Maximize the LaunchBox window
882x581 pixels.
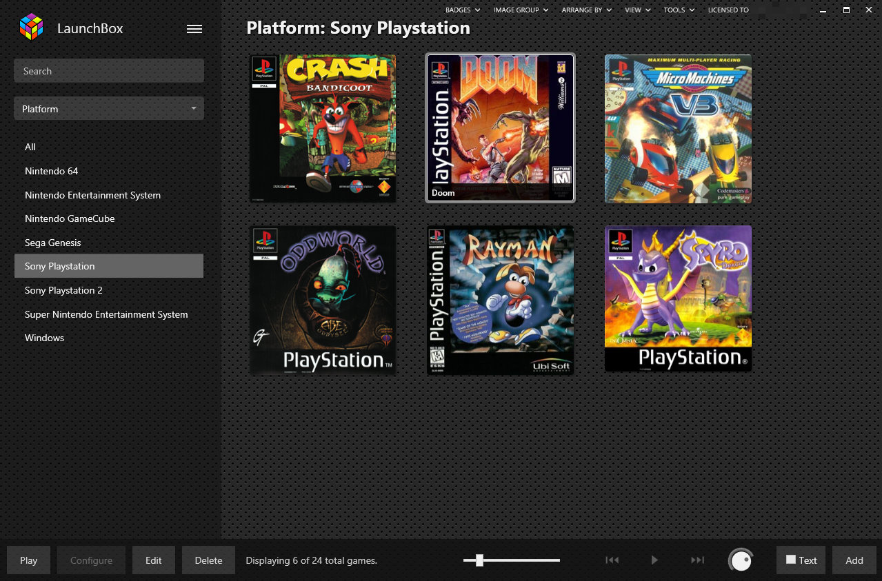[846, 10]
